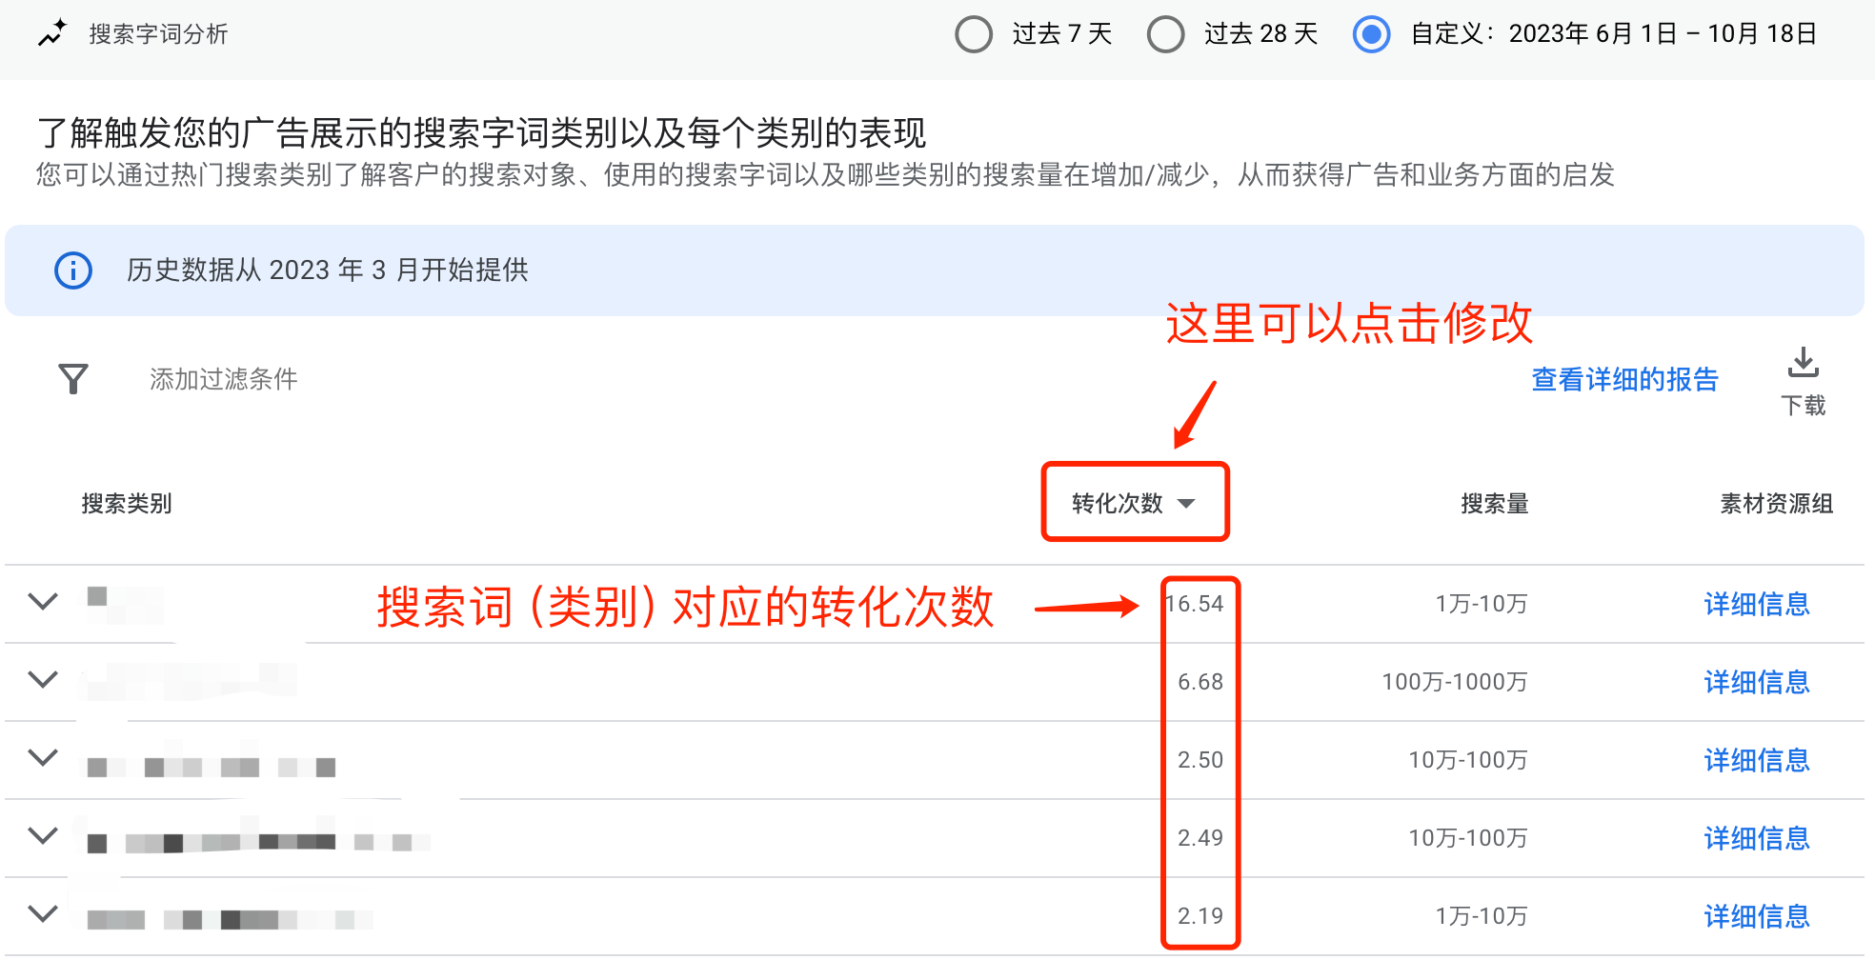Click 详细信息 for the 16.54 conversion row
1875x960 pixels.
[x=1756, y=604]
